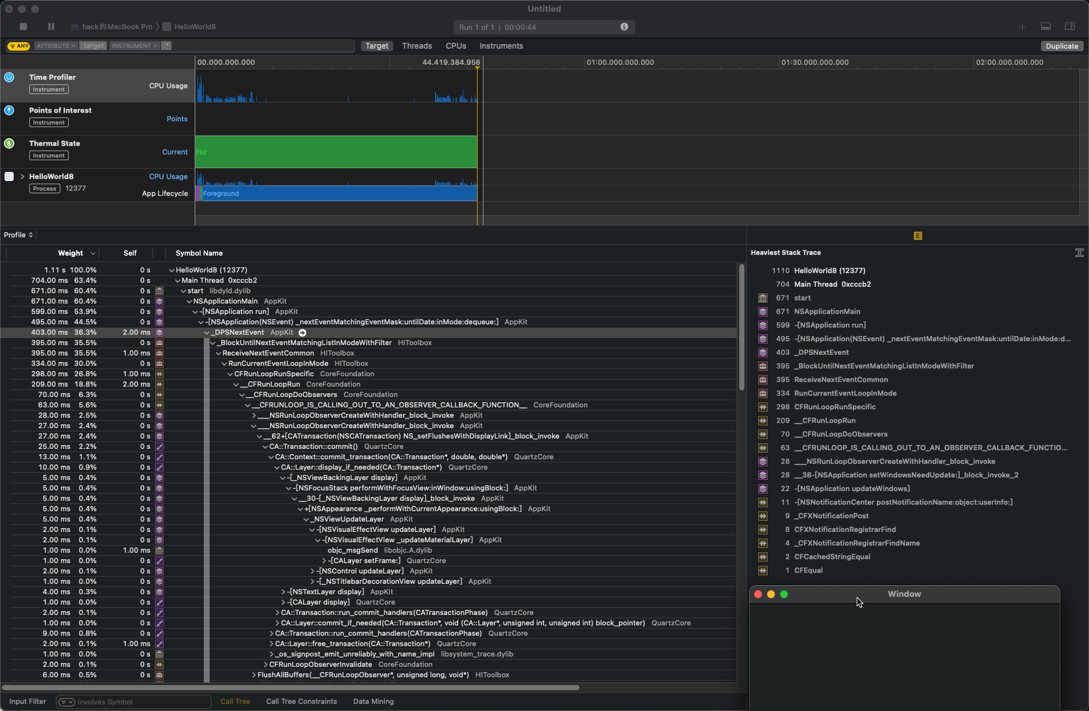This screenshot has height=711, width=1089.
Task: Click the icon beside _DPSNextEvent in heaviest stack
Action: (x=763, y=353)
